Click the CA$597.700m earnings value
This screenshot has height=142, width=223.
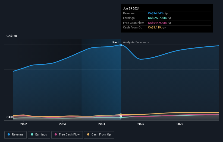[x=157, y=18]
